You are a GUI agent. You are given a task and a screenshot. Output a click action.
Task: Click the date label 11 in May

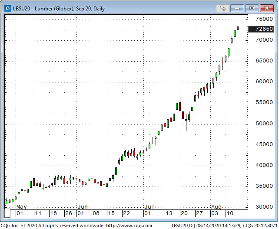38,213
